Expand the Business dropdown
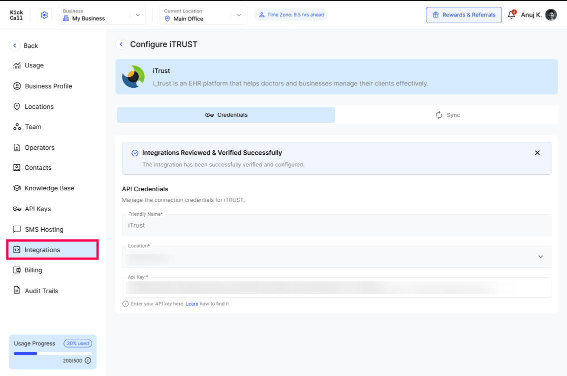The width and height of the screenshot is (567, 376). (x=138, y=15)
